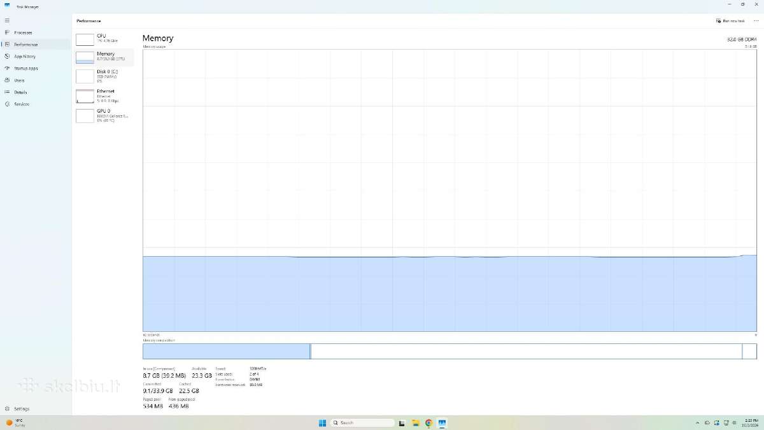Screen dimensions: 764x430
Task: Click the Memory composition bar
Action: pyautogui.click(x=449, y=351)
